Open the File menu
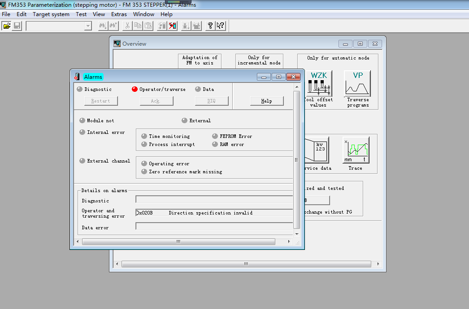Image resolution: width=469 pixels, height=309 pixels. [6, 14]
